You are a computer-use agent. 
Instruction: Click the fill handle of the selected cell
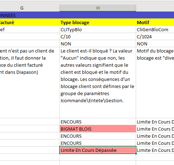coord(136,153)
